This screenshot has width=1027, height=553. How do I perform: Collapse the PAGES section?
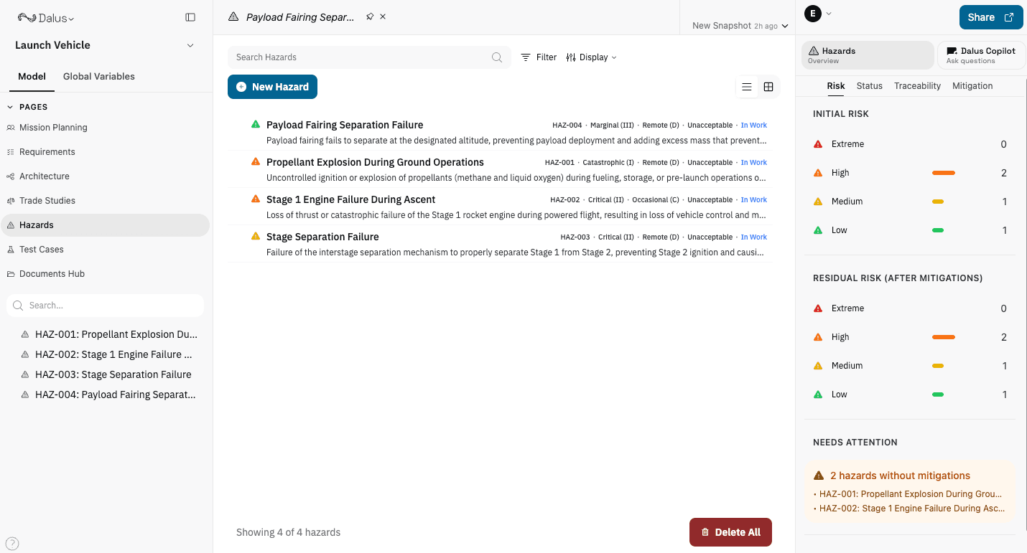pos(9,106)
